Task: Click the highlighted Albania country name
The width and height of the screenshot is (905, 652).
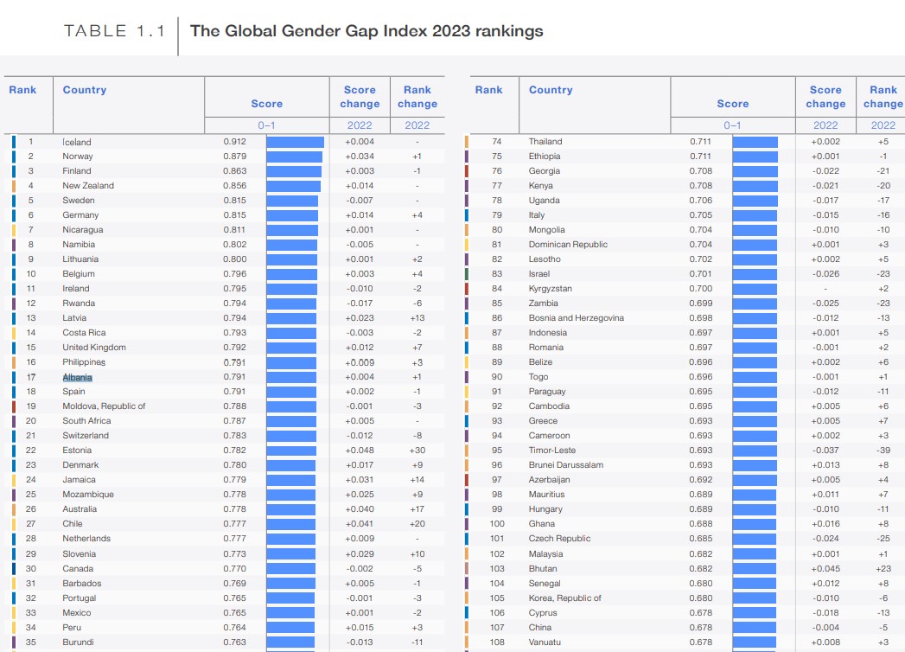Action: pos(77,377)
